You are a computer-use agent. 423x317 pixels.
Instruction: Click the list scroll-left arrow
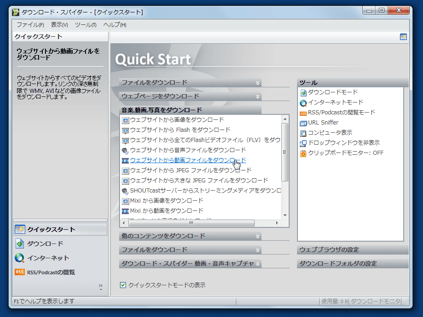tap(124, 223)
